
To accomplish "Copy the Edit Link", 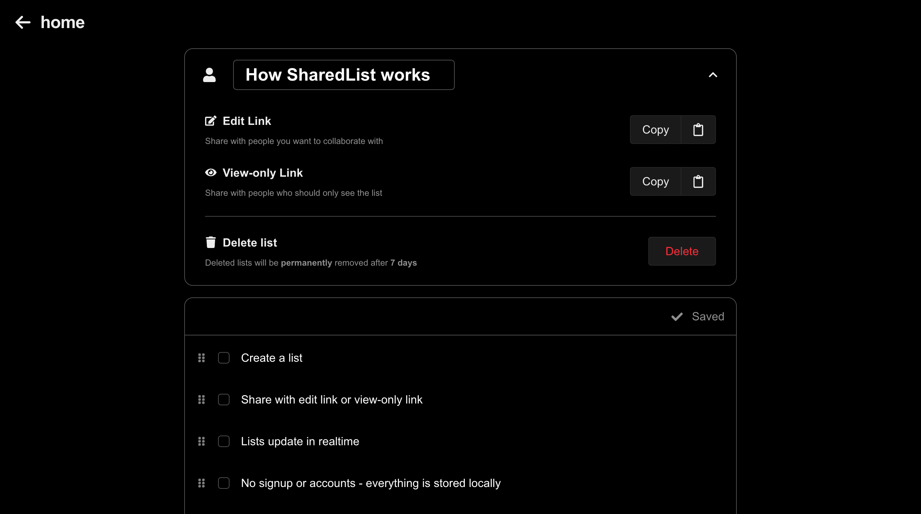I will pos(655,130).
